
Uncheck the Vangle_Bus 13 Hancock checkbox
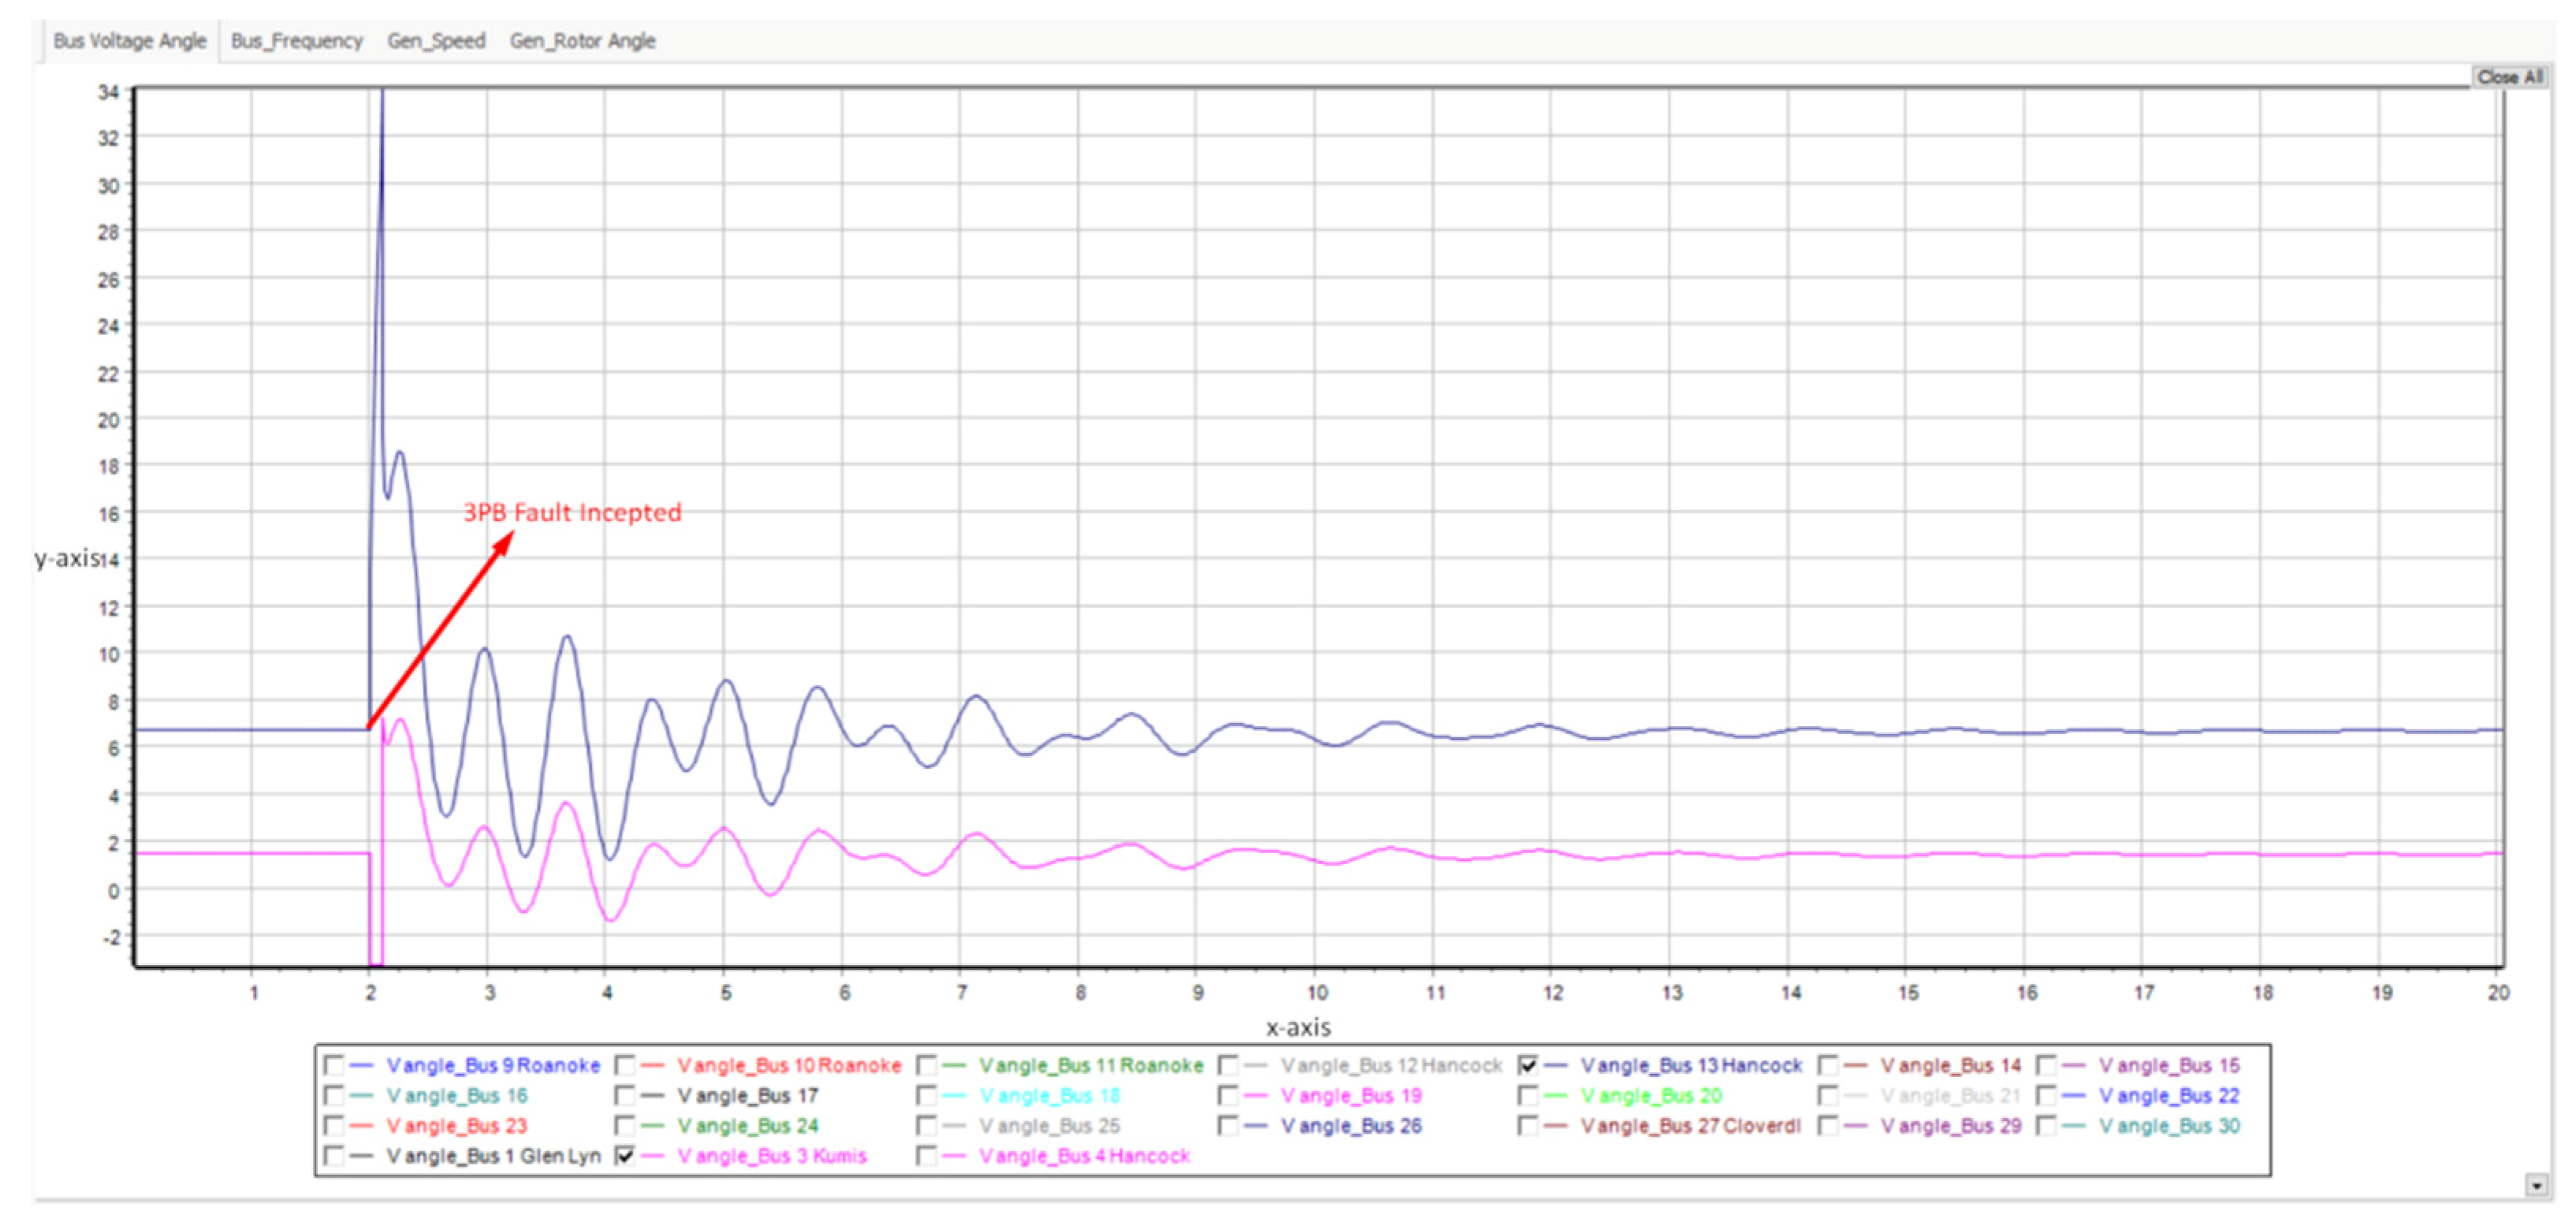[x=1527, y=1065]
